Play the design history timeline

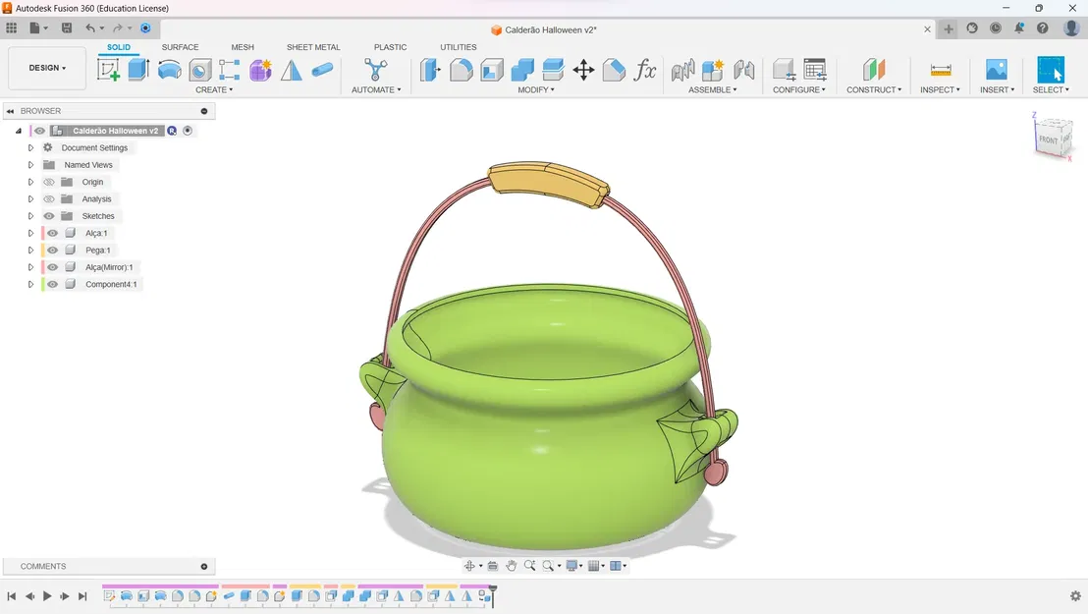tap(47, 596)
